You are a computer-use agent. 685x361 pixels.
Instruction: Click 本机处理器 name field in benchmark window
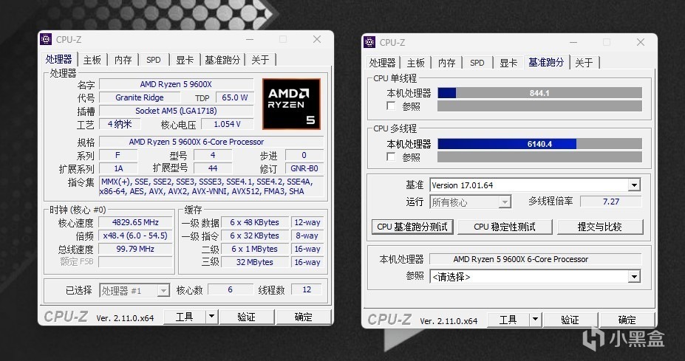(x=536, y=259)
